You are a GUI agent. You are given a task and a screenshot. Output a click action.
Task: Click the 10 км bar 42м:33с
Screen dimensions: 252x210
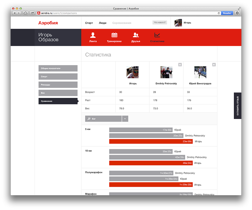147,157
